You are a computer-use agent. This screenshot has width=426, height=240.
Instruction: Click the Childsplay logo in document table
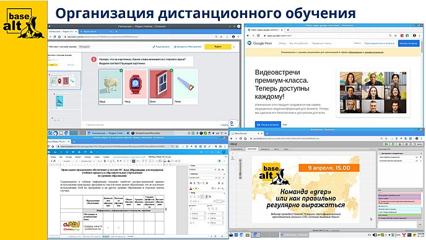point(71,226)
